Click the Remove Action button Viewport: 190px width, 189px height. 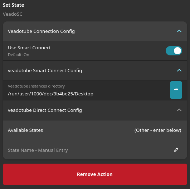point(95,174)
